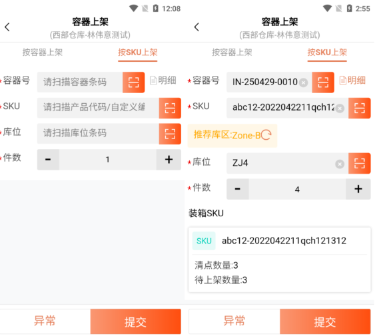Refresh the recommended Zone-B area
377x336 pixels.
[x=266, y=135]
